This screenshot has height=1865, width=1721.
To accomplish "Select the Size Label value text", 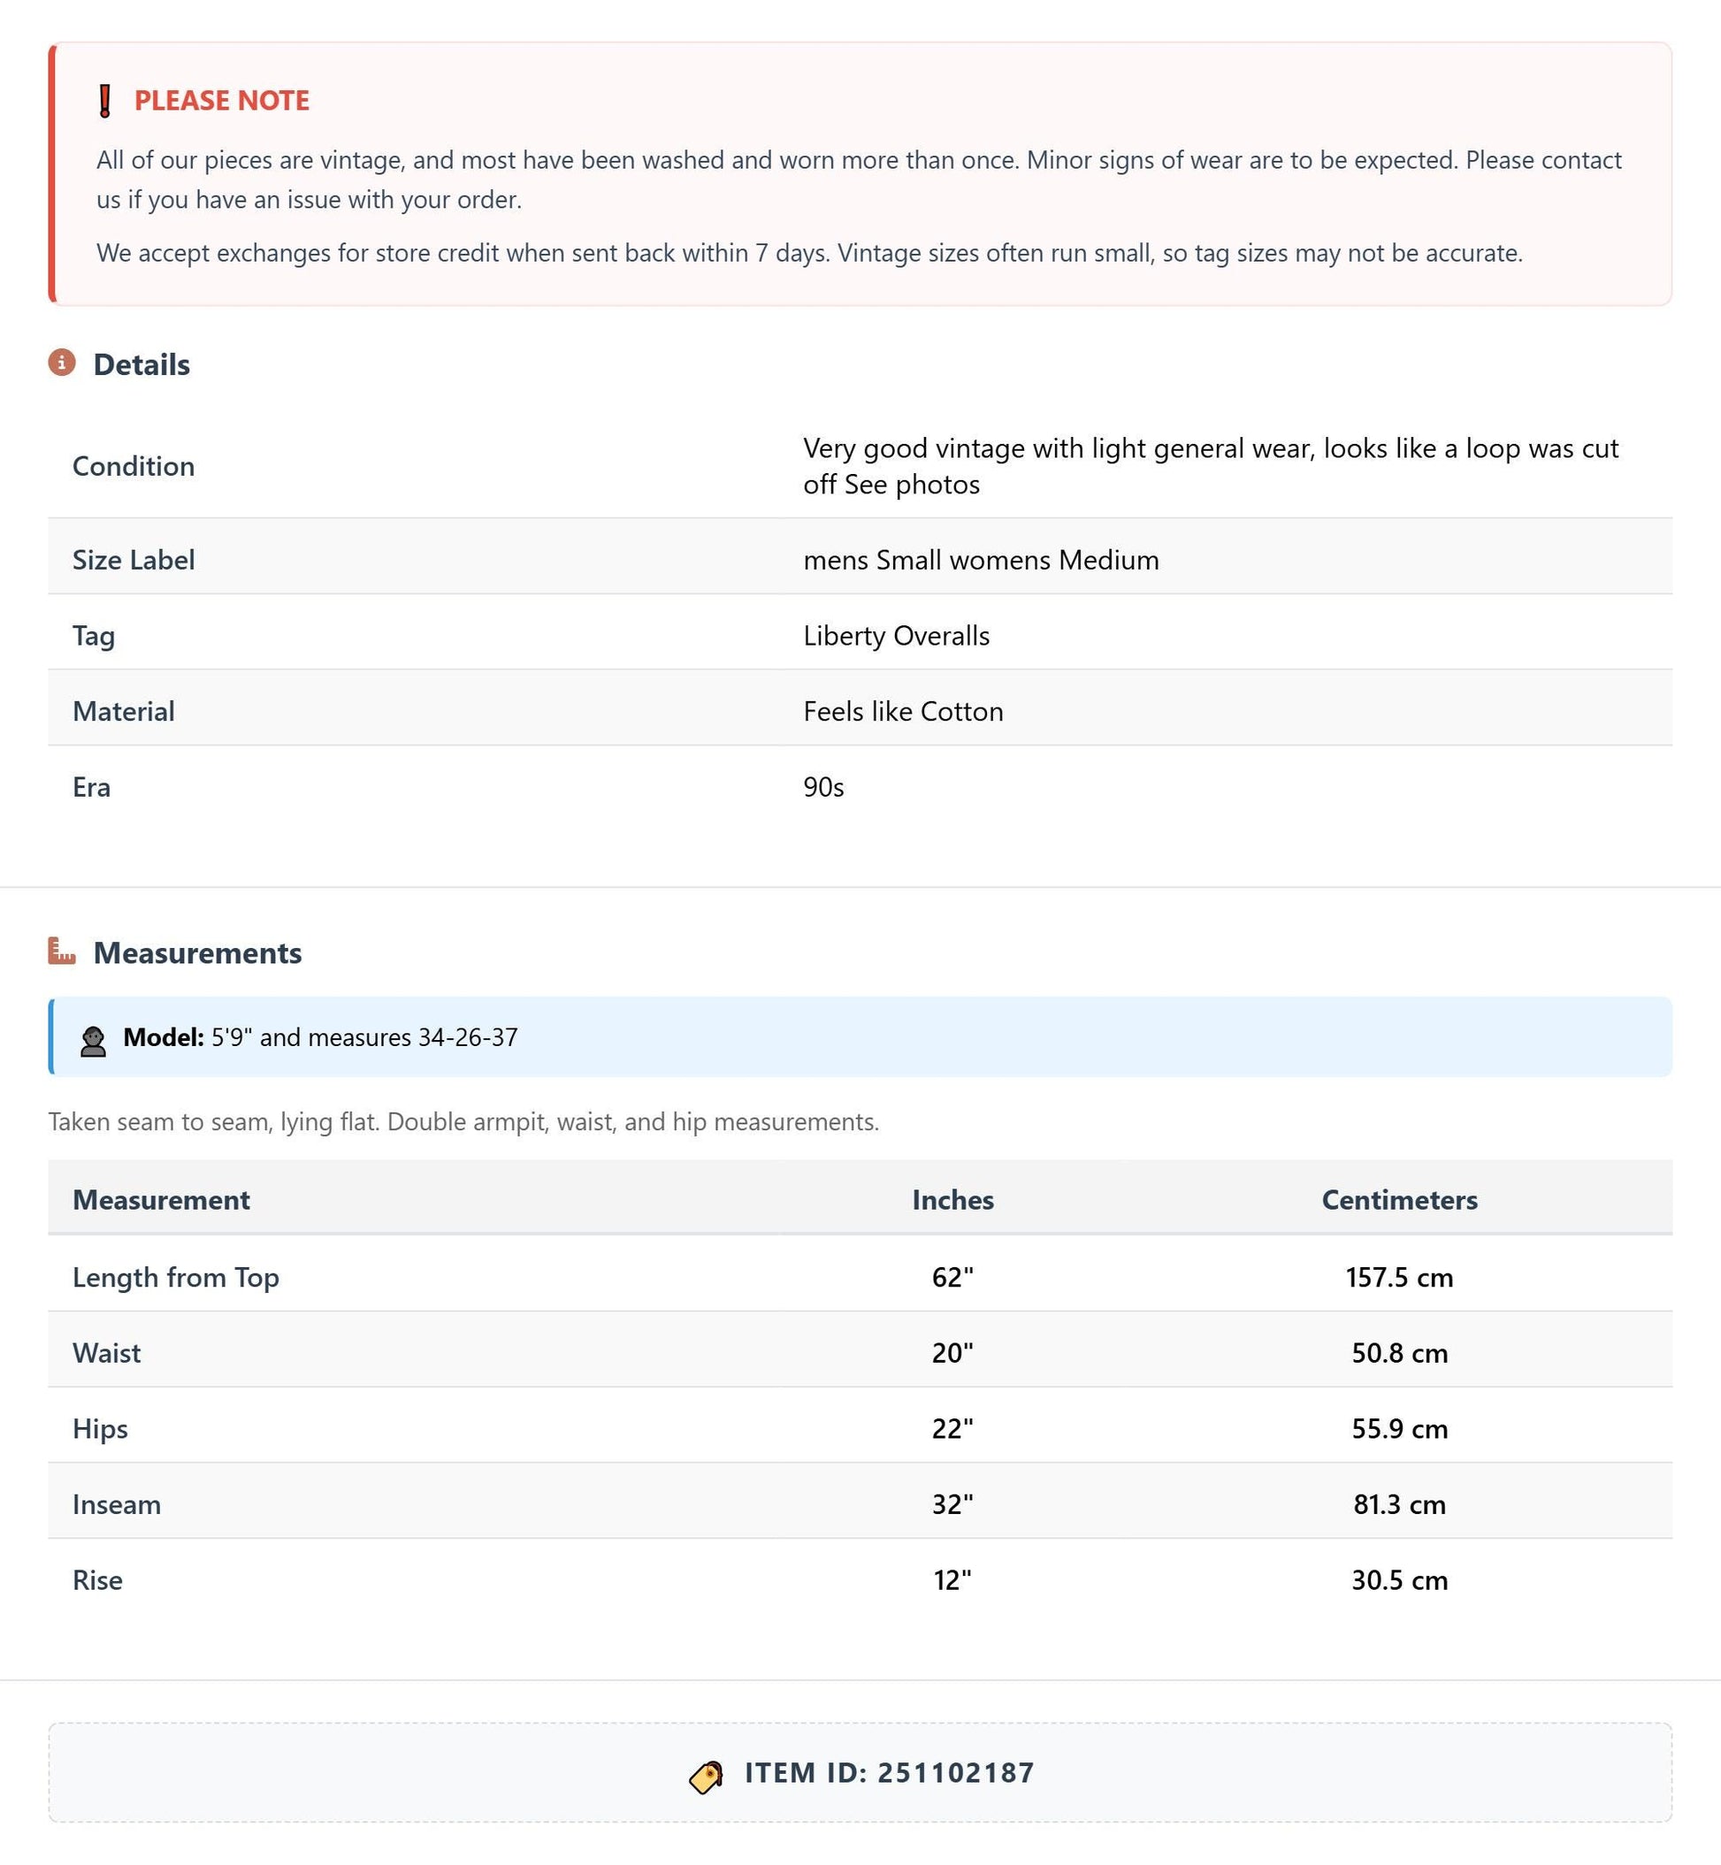I will click(982, 561).
